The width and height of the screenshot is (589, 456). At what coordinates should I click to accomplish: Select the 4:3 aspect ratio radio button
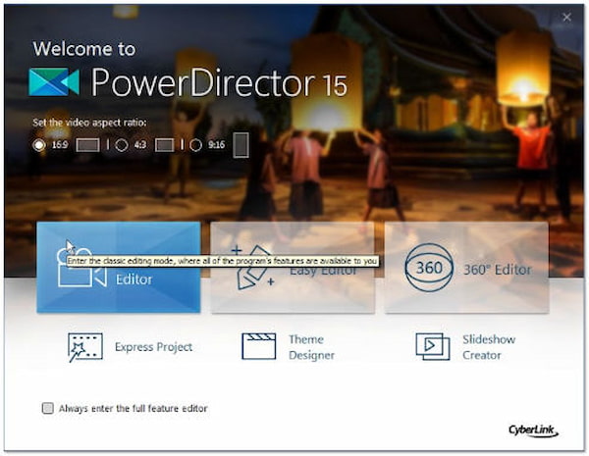(x=122, y=145)
